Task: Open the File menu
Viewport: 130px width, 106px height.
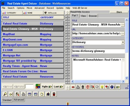Action: (4, 8)
